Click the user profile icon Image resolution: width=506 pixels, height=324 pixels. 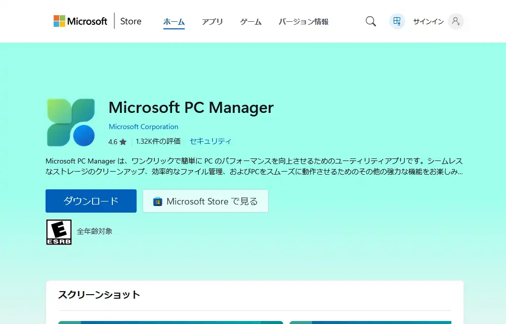[x=455, y=21]
